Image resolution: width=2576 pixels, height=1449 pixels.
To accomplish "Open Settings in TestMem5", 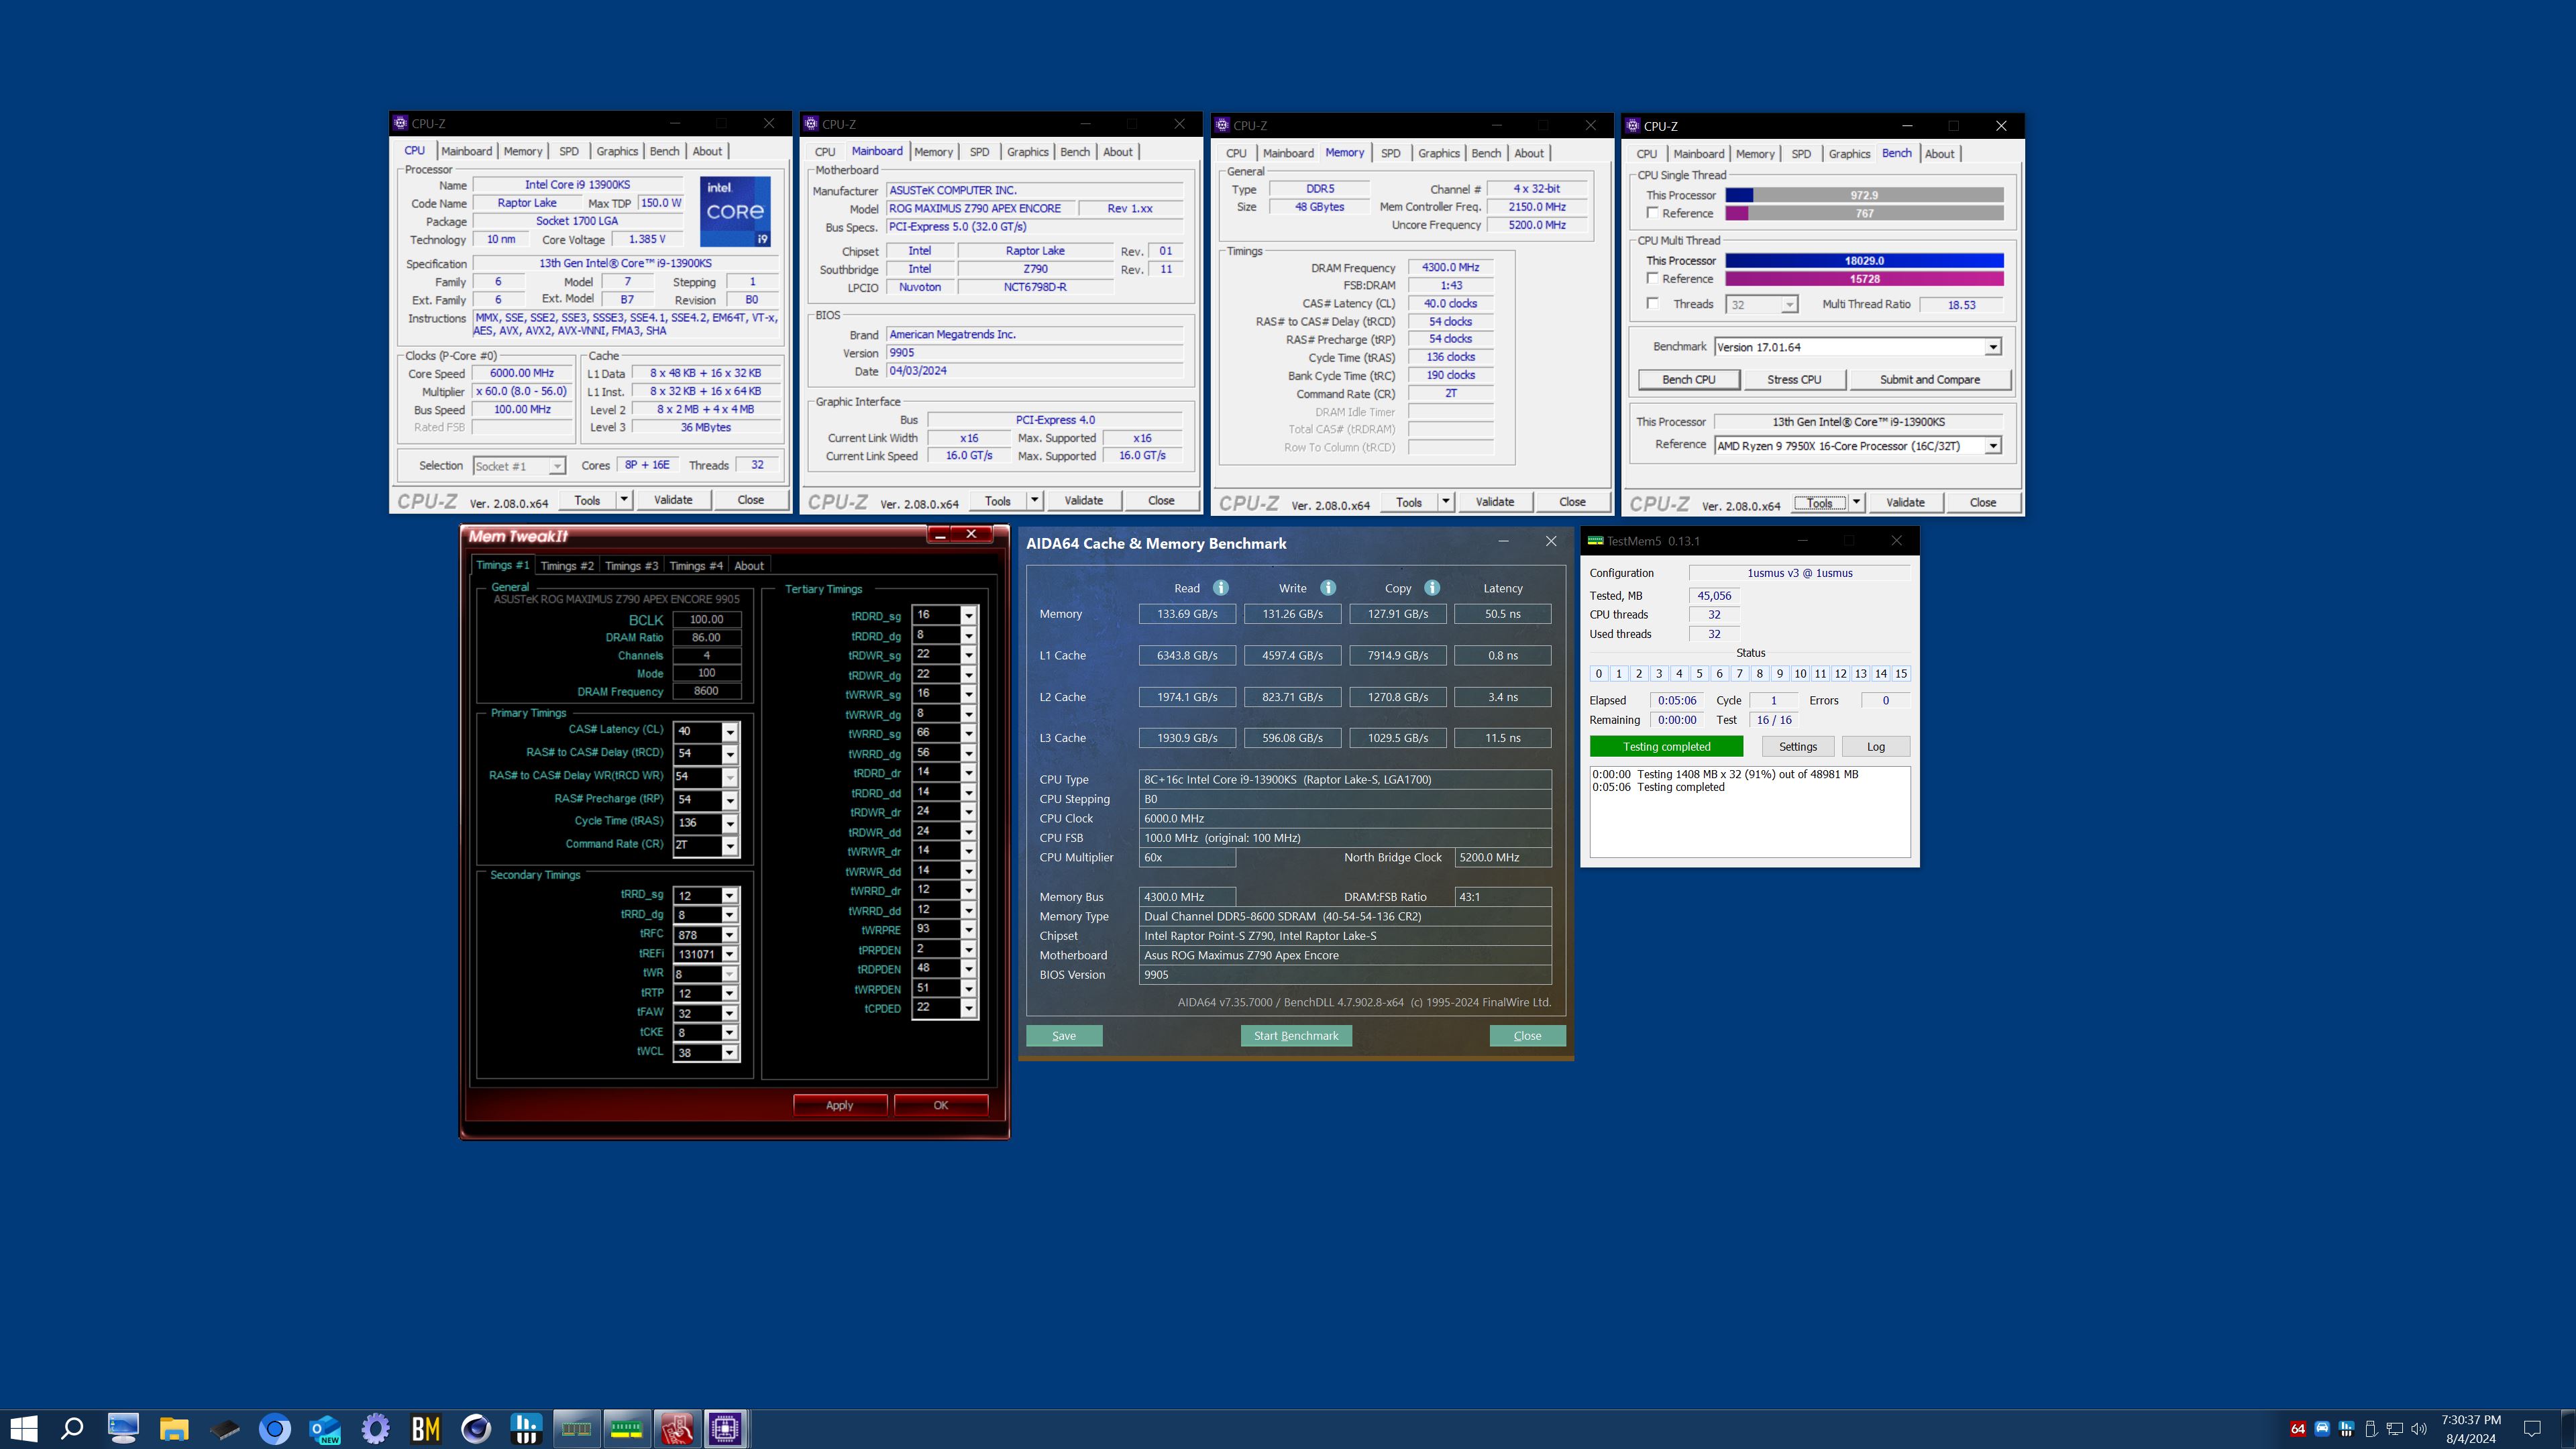I will (x=1797, y=747).
